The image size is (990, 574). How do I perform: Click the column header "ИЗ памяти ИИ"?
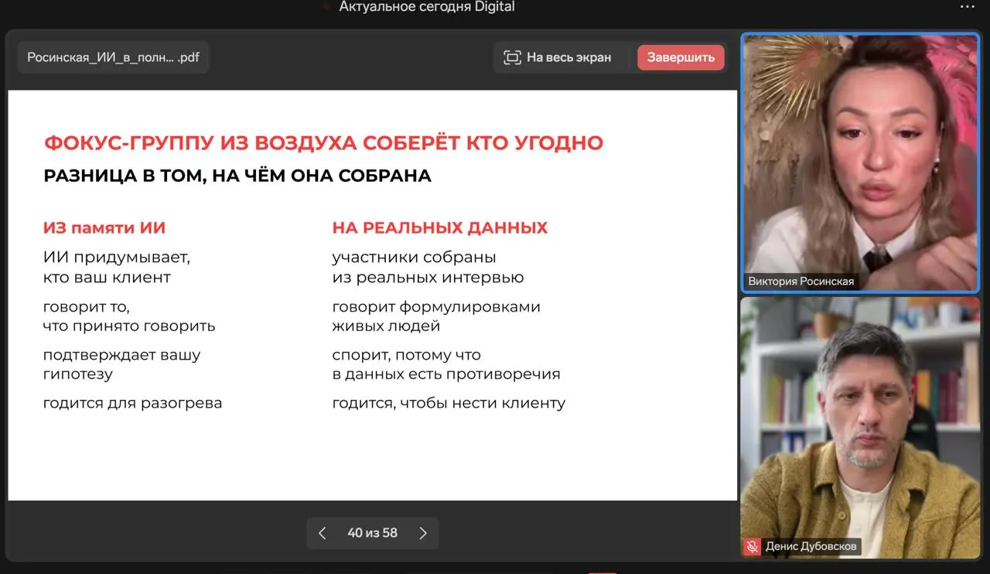(x=104, y=228)
